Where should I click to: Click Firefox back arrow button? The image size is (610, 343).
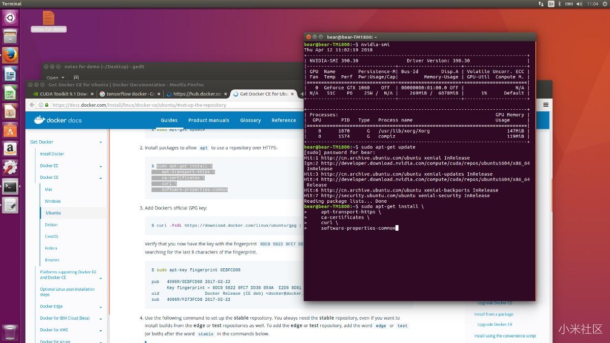[33, 105]
